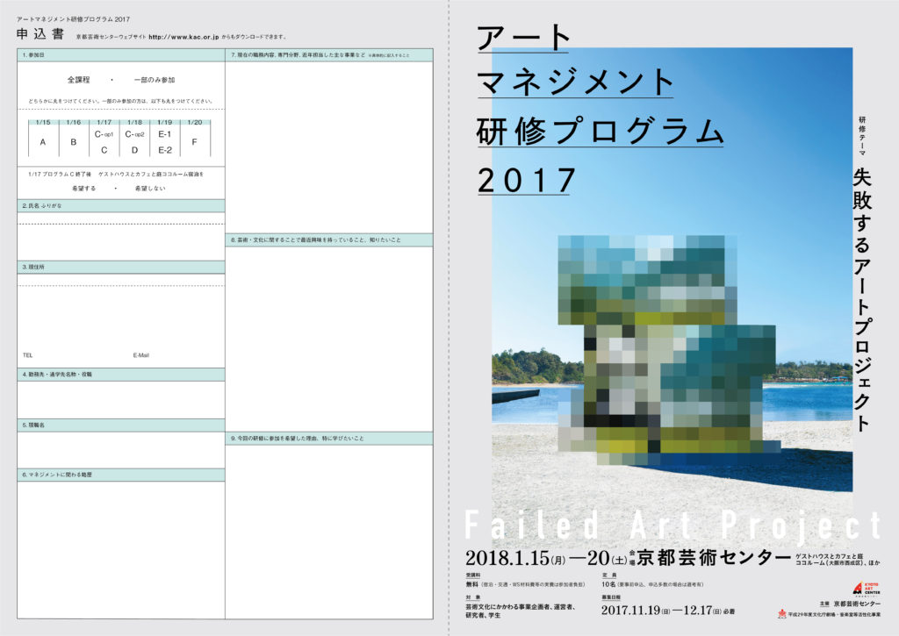This screenshot has width=899, height=636.
Task: Click the large 京都芸術センター venue name
Action: [714, 558]
